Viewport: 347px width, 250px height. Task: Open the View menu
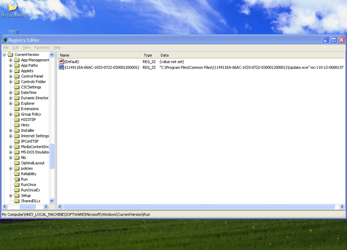click(x=26, y=48)
